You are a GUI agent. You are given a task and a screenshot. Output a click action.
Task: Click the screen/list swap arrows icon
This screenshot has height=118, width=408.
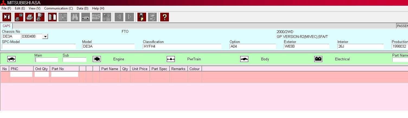tap(107, 17)
